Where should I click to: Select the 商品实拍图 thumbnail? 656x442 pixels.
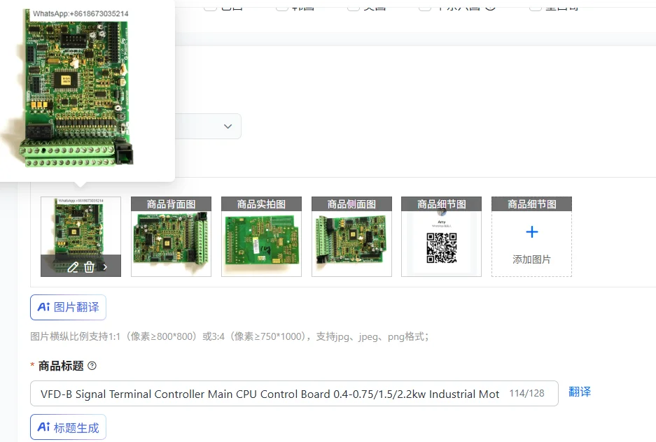coord(261,236)
